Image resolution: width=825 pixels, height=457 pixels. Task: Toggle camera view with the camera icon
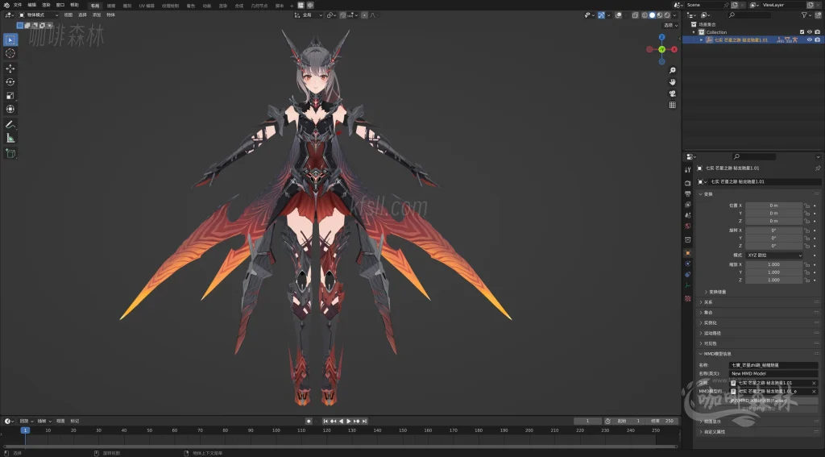coord(672,93)
